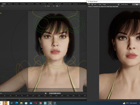Switch to the Layout workspace tab
The image size is (140, 105).
(4, 4)
